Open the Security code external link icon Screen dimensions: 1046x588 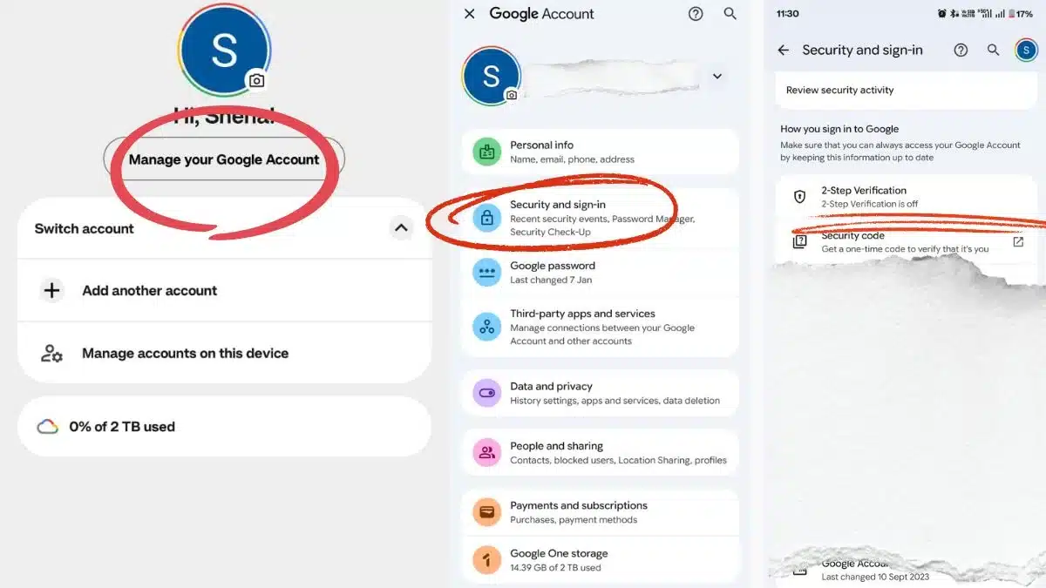coord(1018,242)
